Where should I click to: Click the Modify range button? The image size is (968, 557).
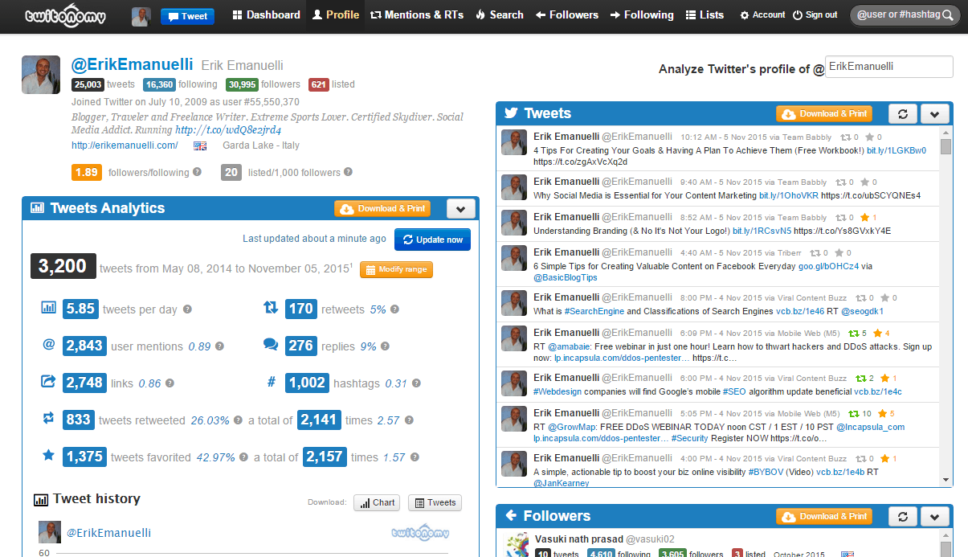(396, 269)
